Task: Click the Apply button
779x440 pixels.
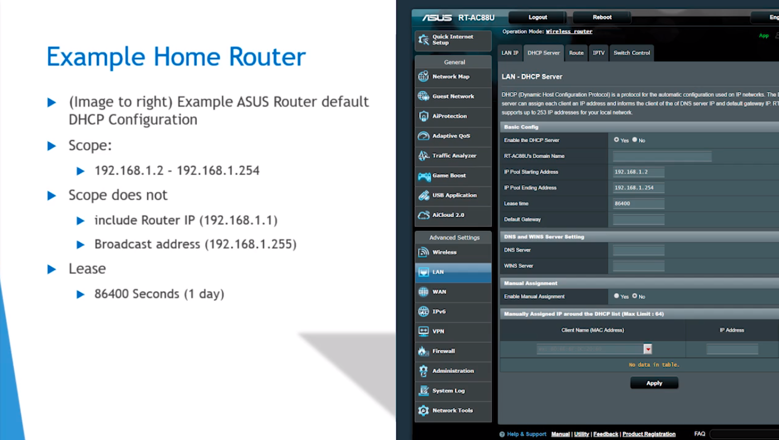Action: 654,383
